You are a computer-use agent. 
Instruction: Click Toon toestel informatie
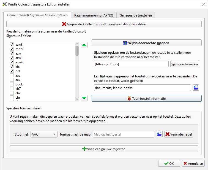tap(147, 98)
